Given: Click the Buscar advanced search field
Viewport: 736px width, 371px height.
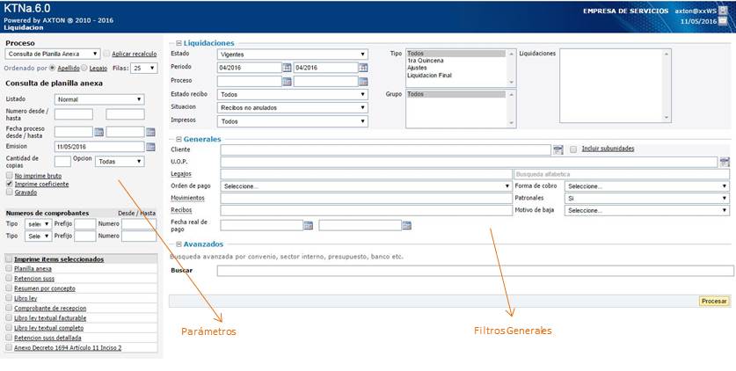Looking at the screenshot, I should [x=475, y=271].
